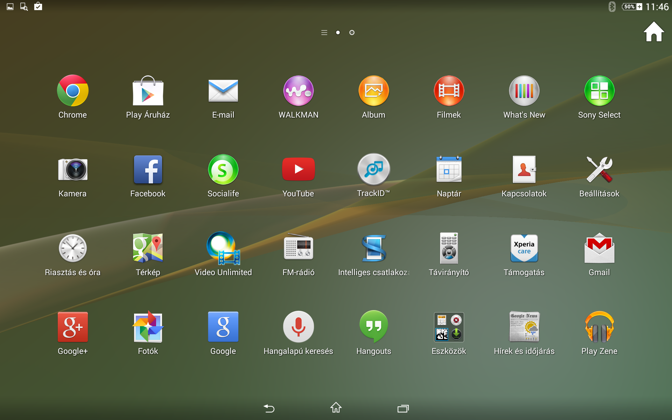Open the recent apps overview

(x=403, y=408)
